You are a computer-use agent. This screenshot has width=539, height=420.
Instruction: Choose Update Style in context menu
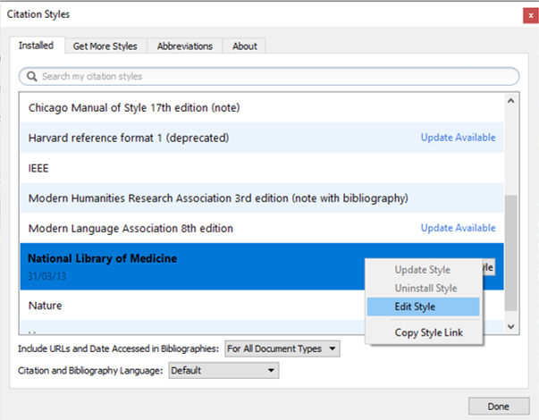coord(423,270)
